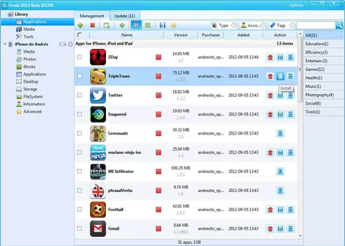Screen dimensions: 345x246
Task: Open the Type filter dropdown
Action: (x=224, y=25)
